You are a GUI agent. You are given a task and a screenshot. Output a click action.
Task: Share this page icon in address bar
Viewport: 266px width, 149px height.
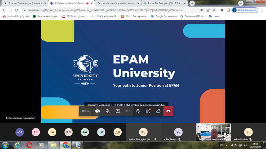(x=208, y=10)
